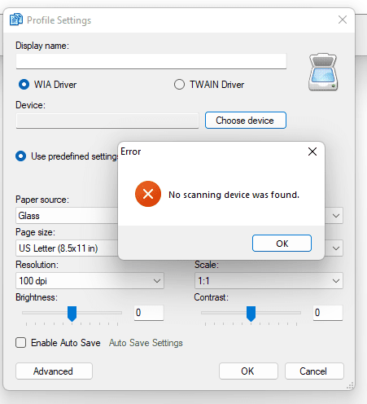Click OK in Profile Settings window
The image size is (367, 404).
pyautogui.click(x=248, y=371)
